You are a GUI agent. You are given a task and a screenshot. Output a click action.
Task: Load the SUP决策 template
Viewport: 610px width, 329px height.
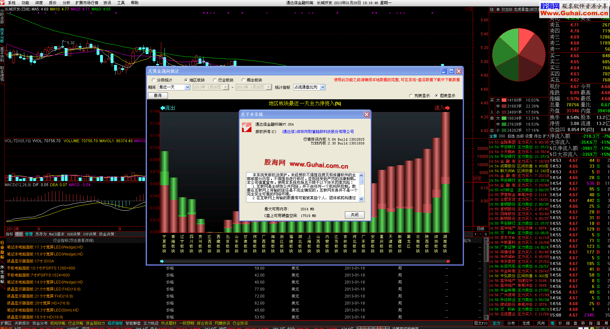(90, 234)
